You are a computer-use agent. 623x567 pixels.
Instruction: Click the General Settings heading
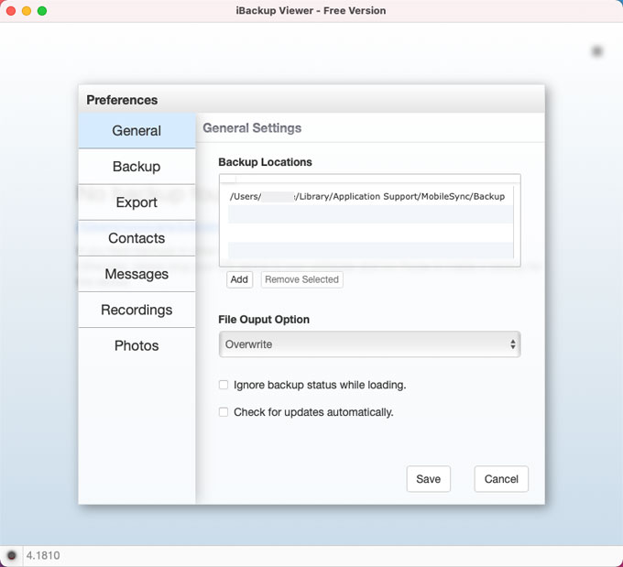pos(252,128)
